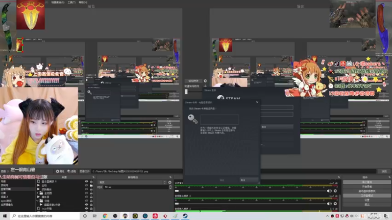The width and height of the screenshot is (392, 220).
Task: Expand the 金色图 group arrow
Action: (x=38, y=193)
